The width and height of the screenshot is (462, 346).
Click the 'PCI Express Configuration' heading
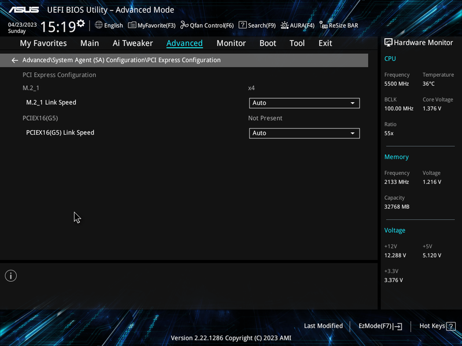coord(59,75)
